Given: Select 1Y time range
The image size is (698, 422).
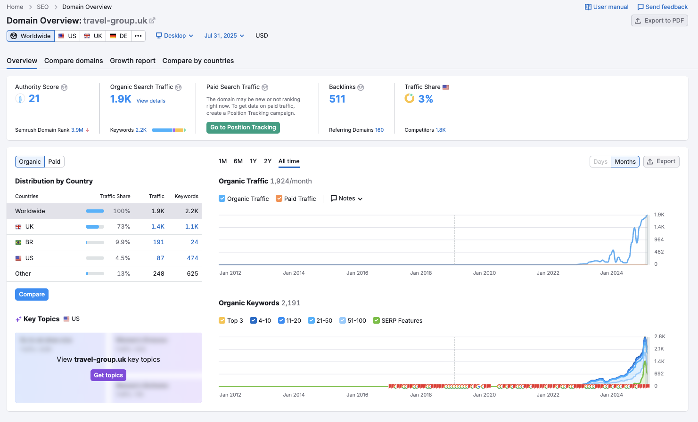Looking at the screenshot, I should pyautogui.click(x=253, y=161).
